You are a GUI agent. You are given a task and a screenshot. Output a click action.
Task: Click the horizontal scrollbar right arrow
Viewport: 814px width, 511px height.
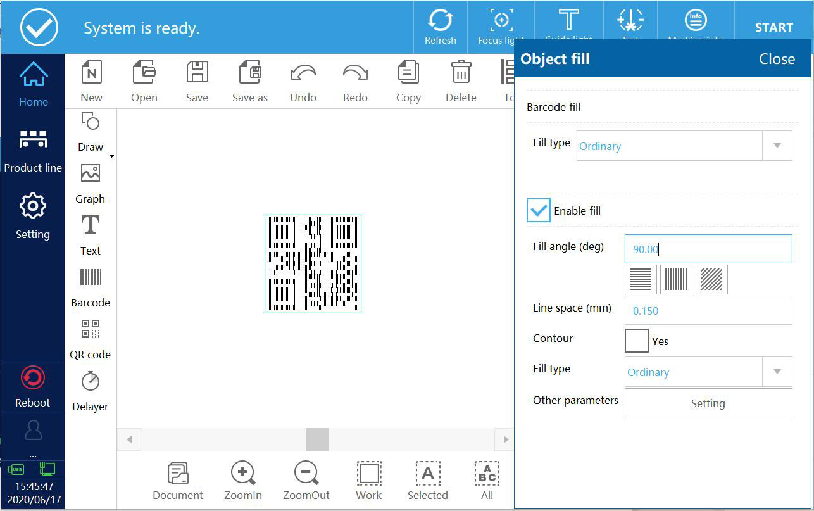[505, 439]
